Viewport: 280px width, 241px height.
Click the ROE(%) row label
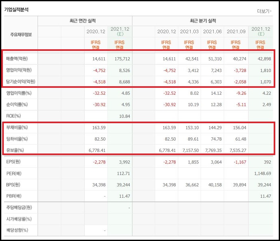pos(13,116)
